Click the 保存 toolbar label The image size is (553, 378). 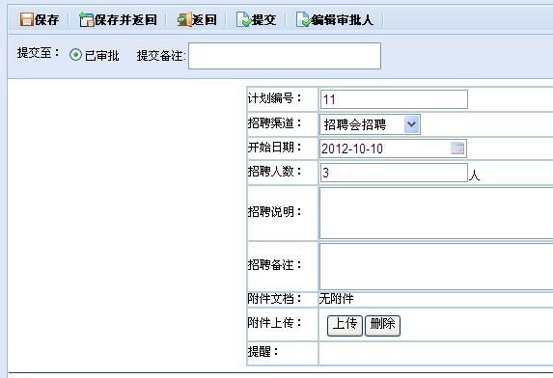click(x=46, y=20)
